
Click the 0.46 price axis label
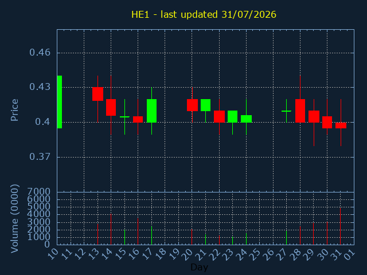tap(40, 53)
